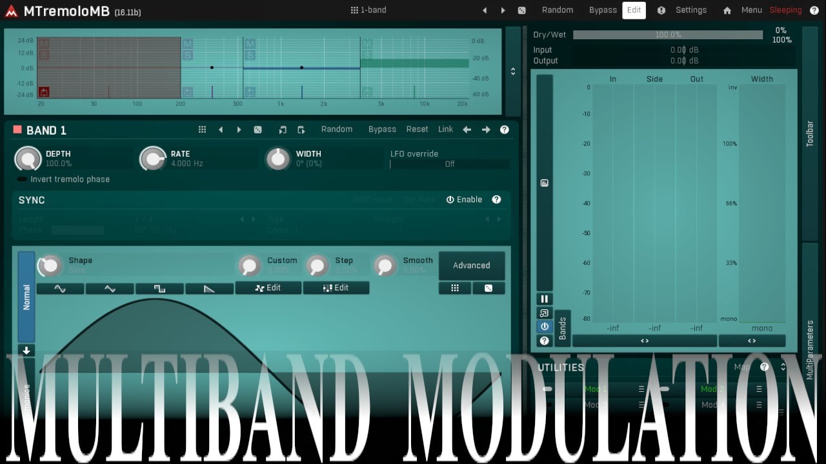This screenshot has width=826, height=464.
Task: Open Settings in the top bar
Action: click(x=691, y=10)
